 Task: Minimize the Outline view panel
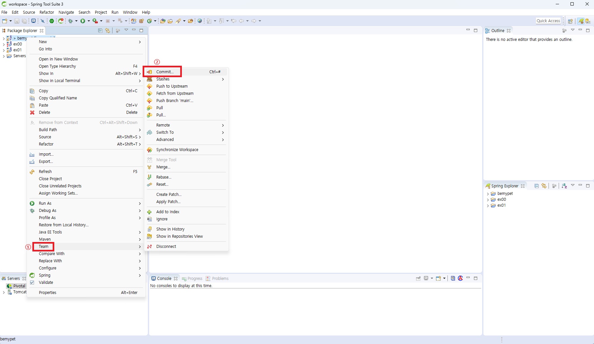580,30
